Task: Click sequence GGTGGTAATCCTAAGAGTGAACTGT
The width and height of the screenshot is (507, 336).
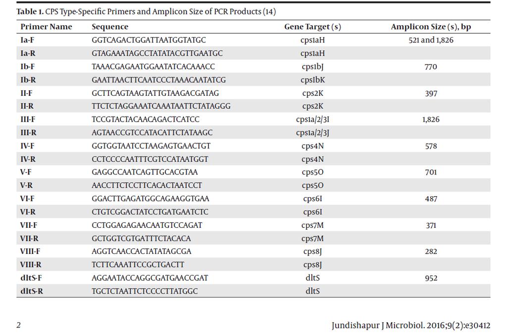Action: pos(151,146)
